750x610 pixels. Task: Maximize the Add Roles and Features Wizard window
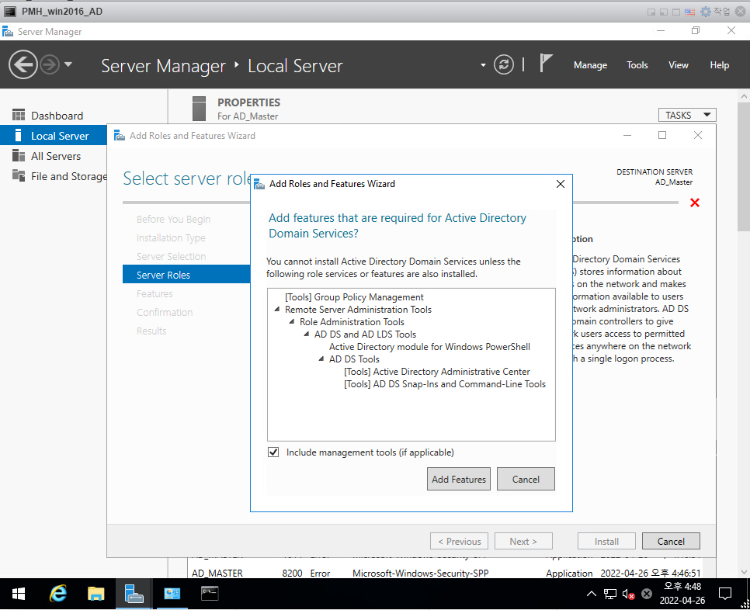tap(662, 135)
